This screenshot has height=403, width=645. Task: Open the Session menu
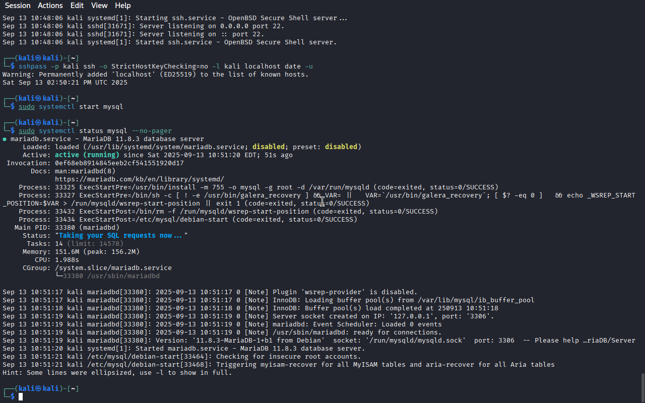coord(18,6)
